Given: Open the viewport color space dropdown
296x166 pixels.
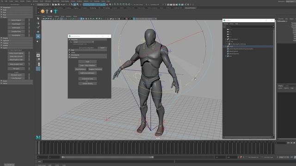Looking at the screenshot, I should pos(146,19).
